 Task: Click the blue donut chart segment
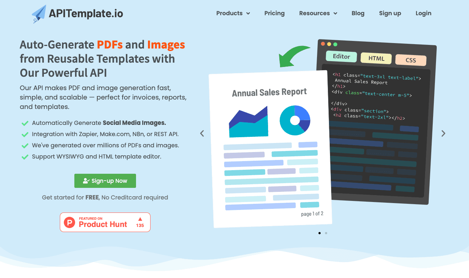tap(303, 112)
